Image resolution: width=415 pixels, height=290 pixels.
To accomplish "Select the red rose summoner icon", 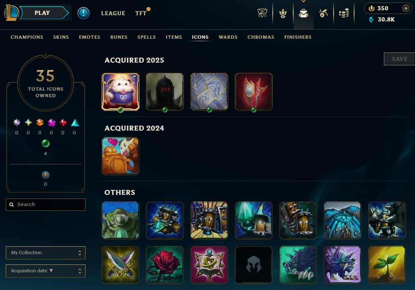I will [x=165, y=265].
